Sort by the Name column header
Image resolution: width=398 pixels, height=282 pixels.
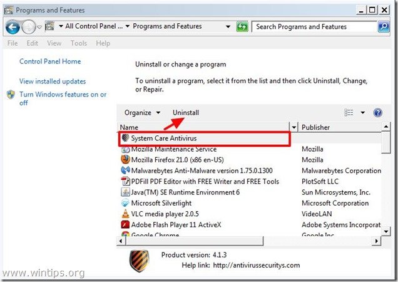point(203,127)
